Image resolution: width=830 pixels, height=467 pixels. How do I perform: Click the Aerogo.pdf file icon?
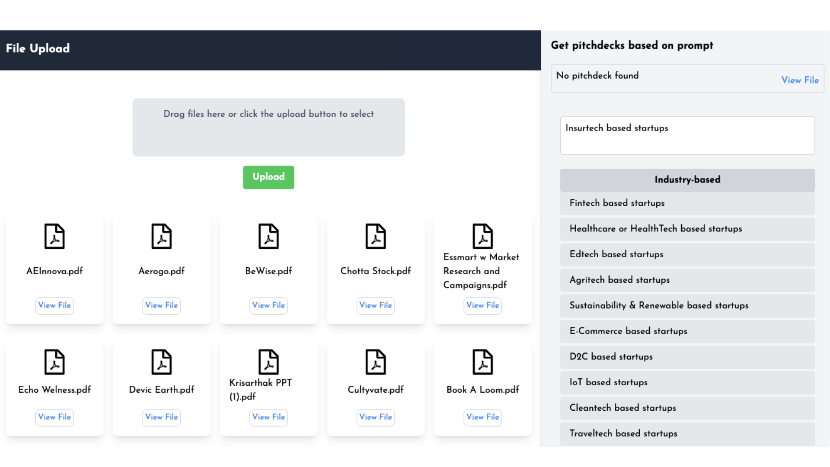pos(161,237)
